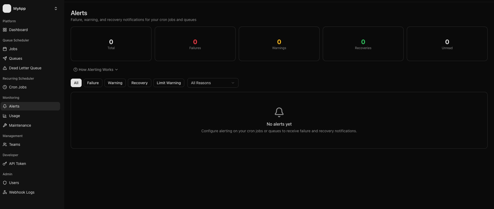
Task: Open API Token page label
Action: pyautogui.click(x=18, y=164)
